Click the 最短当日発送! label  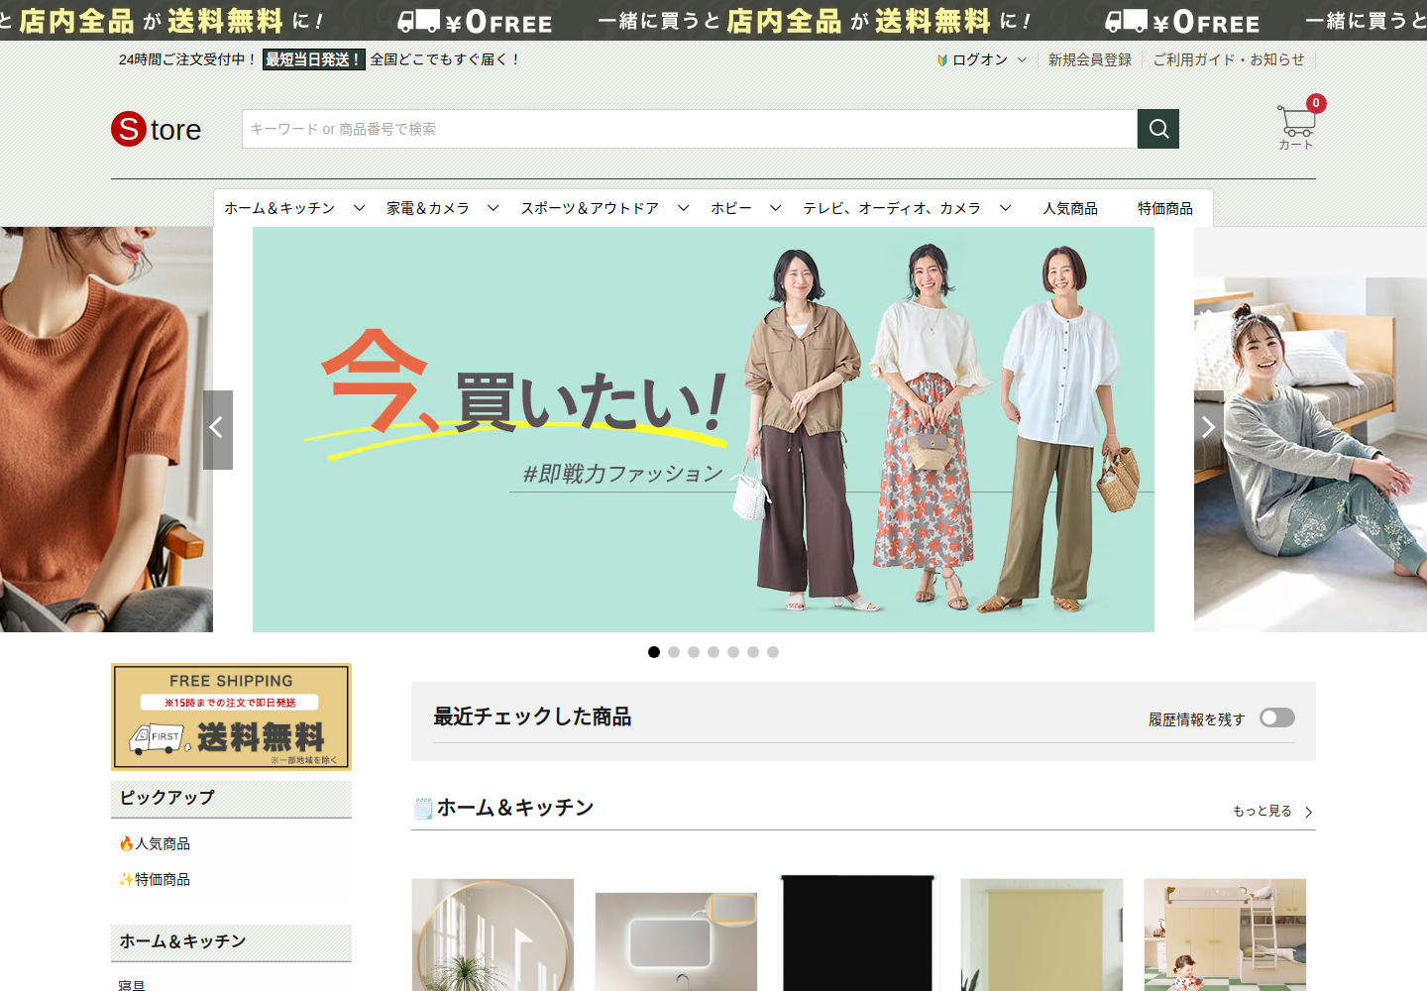click(314, 59)
